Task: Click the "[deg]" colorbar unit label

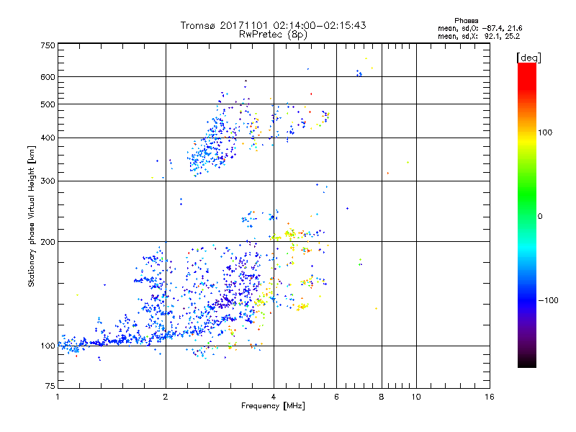Action: point(528,58)
